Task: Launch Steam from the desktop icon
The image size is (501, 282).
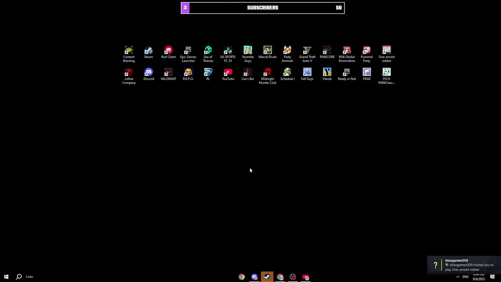Action: pyautogui.click(x=148, y=52)
